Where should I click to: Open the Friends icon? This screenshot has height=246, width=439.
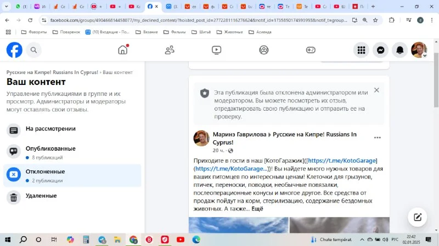click(x=170, y=50)
